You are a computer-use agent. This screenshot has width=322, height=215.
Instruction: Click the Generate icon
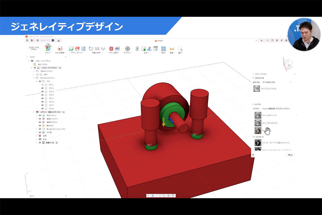click(x=143, y=49)
